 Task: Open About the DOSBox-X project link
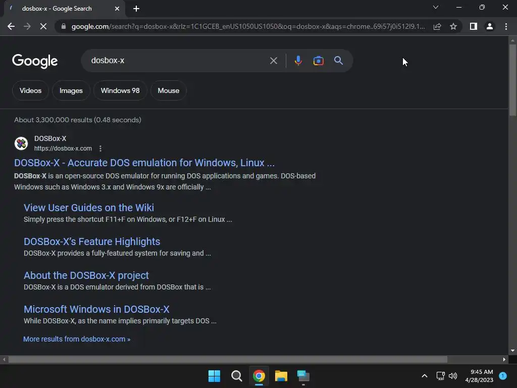click(86, 275)
